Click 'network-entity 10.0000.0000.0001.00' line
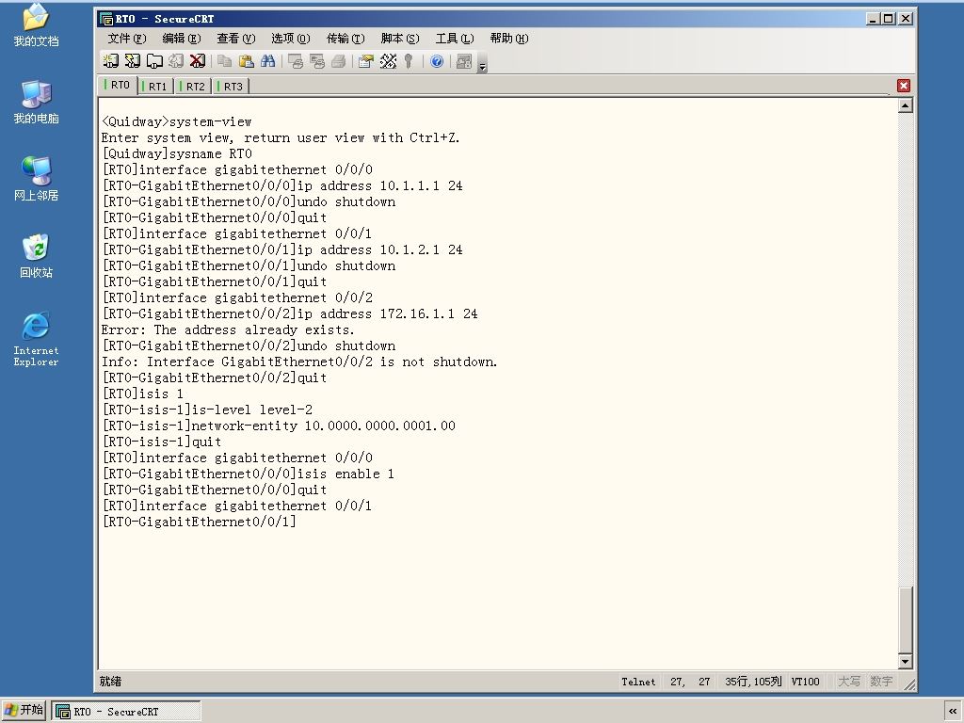This screenshot has width=964, height=723. (324, 426)
